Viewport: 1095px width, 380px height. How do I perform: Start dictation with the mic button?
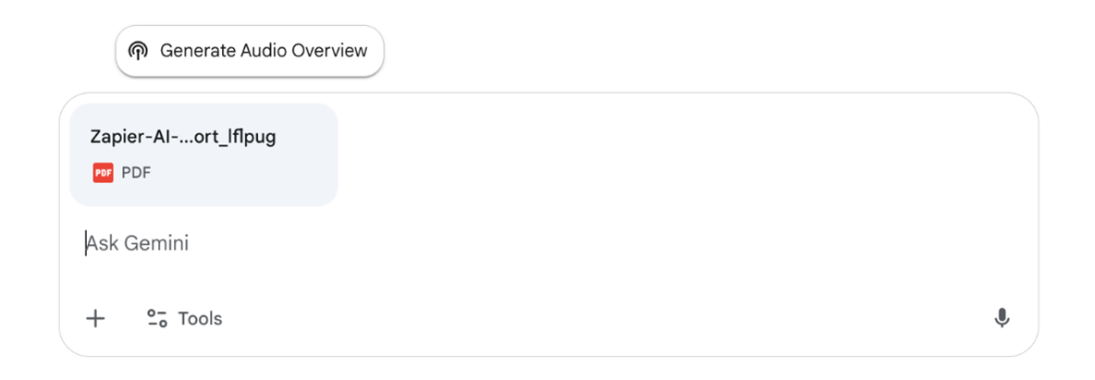click(1002, 318)
